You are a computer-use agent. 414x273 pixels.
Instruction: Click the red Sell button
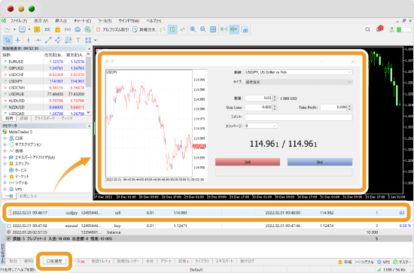[248, 162]
